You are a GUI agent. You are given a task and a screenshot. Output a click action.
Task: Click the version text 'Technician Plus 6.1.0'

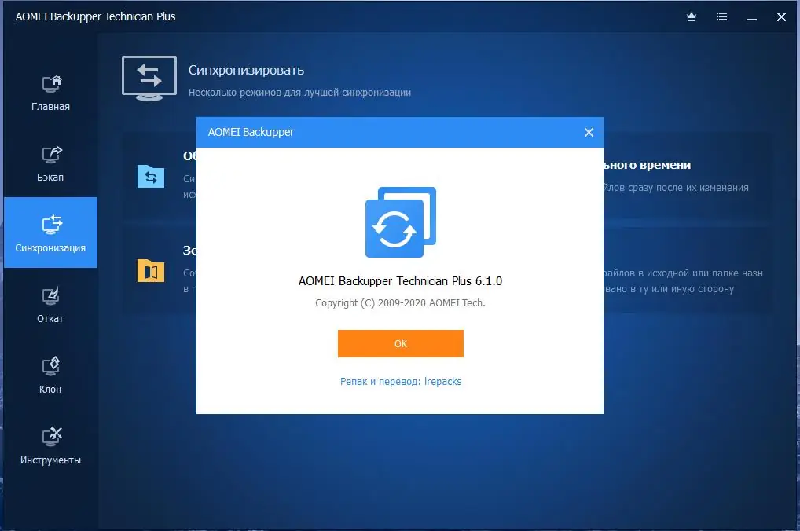tap(401, 280)
